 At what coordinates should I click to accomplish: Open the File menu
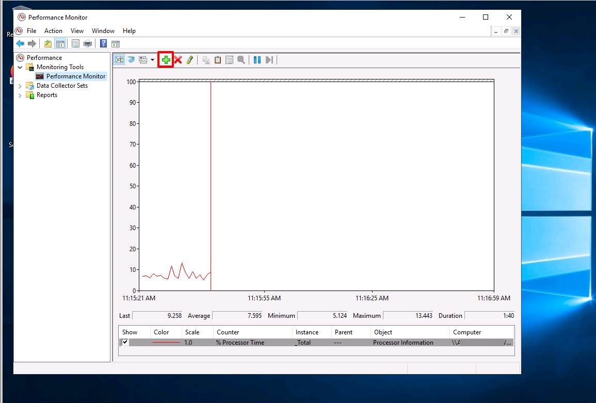[31, 31]
